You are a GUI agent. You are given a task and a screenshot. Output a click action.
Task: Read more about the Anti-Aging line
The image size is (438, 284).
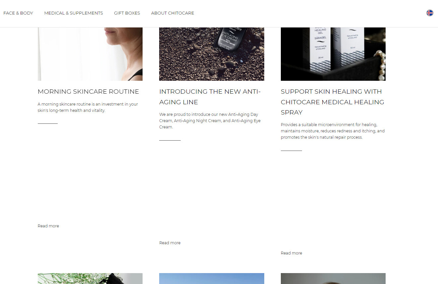(x=170, y=243)
